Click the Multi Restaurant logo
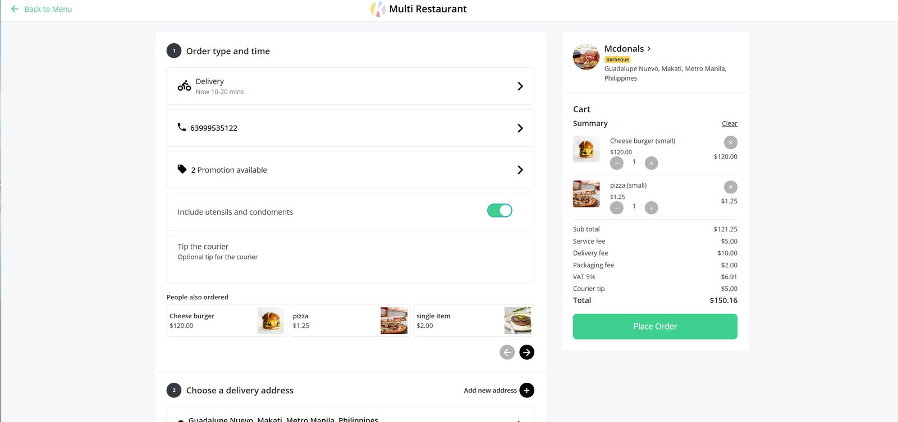The height and width of the screenshot is (422, 898). tap(378, 9)
